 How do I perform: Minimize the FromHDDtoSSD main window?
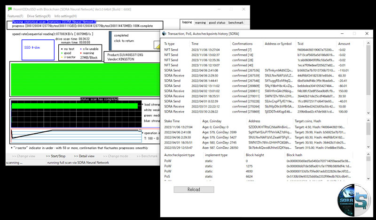pos(219,8)
